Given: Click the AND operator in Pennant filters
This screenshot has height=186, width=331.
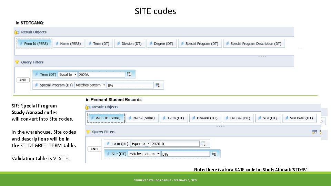Looking at the screenshot, I should [94, 149].
